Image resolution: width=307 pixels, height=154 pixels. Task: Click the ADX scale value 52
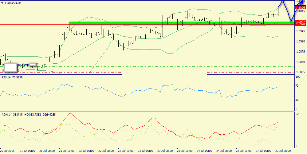297,114
